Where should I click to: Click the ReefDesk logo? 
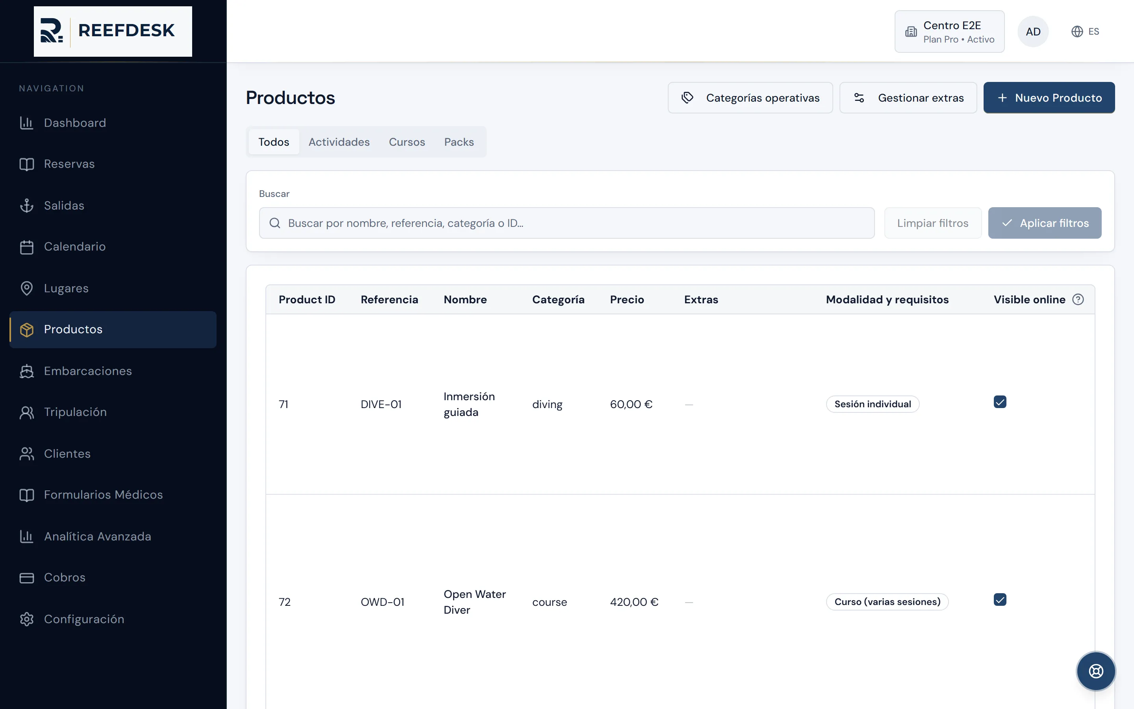pyautogui.click(x=113, y=31)
